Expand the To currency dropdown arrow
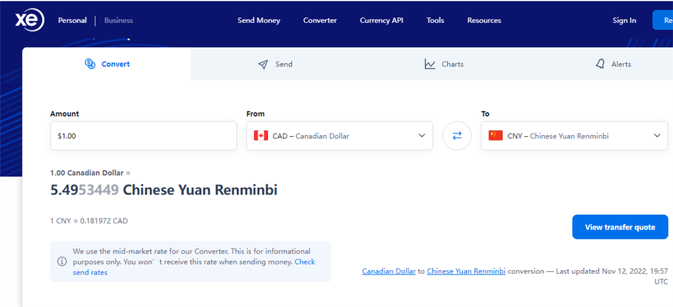 [657, 136]
